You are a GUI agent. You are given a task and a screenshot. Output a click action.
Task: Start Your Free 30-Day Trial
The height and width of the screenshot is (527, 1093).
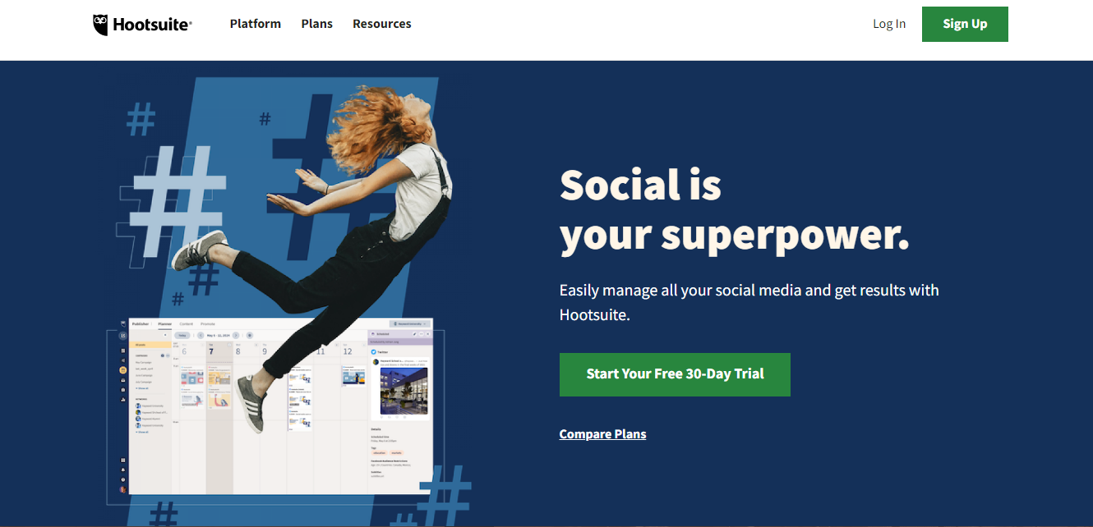675,374
